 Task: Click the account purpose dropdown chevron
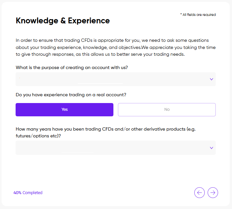pos(211,79)
